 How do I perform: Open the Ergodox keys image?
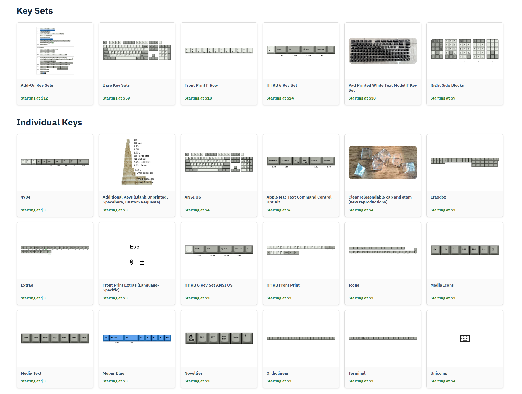click(x=465, y=162)
